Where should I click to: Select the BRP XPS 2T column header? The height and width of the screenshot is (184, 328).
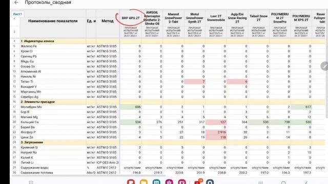tap(131, 18)
